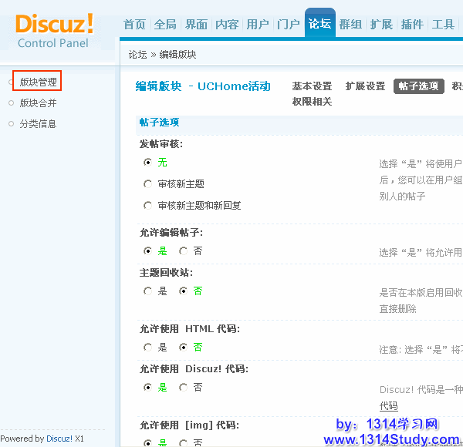This screenshot has width=463, height=447.
Task: Select 无 for 发帖审核
Action: click(x=147, y=163)
